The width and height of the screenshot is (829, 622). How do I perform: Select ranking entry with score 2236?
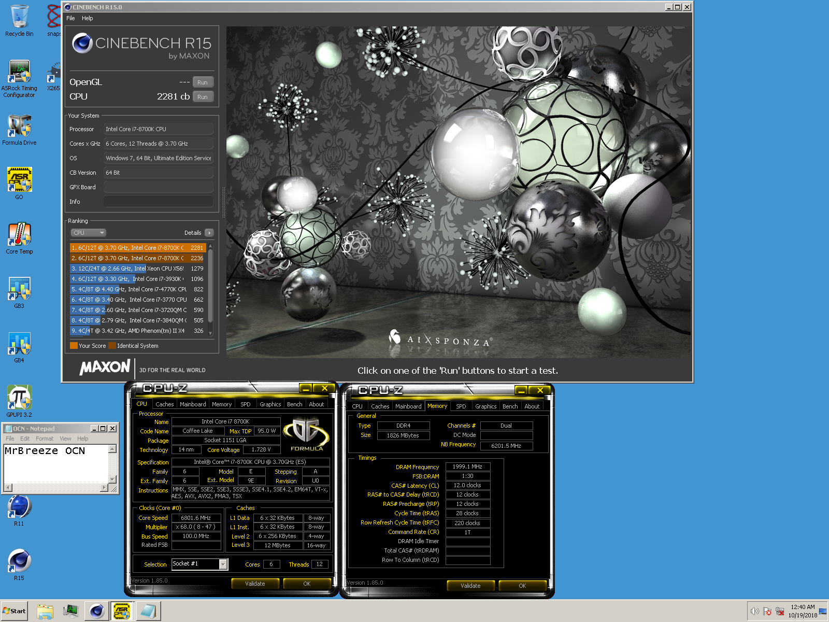tap(138, 258)
